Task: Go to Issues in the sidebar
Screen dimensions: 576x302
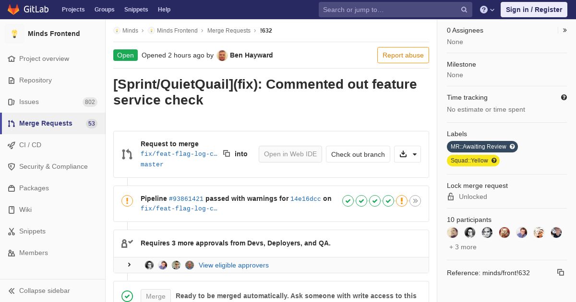Action: [x=29, y=102]
